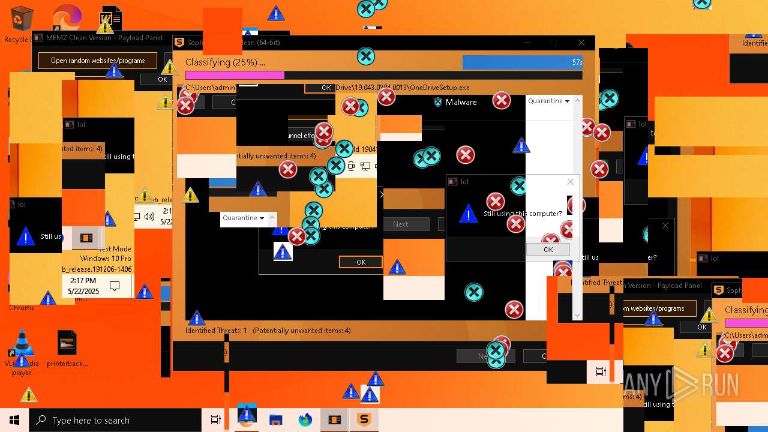This screenshot has width=768, height=432.
Task: Switch to Sophos in the taskbar
Action: click(364, 420)
